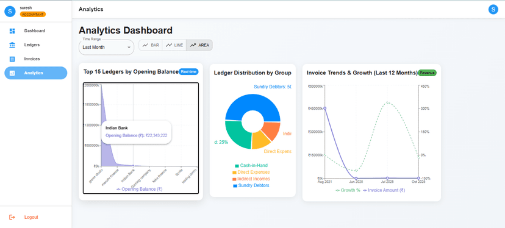Select the Analytics menu item

point(36,73)
